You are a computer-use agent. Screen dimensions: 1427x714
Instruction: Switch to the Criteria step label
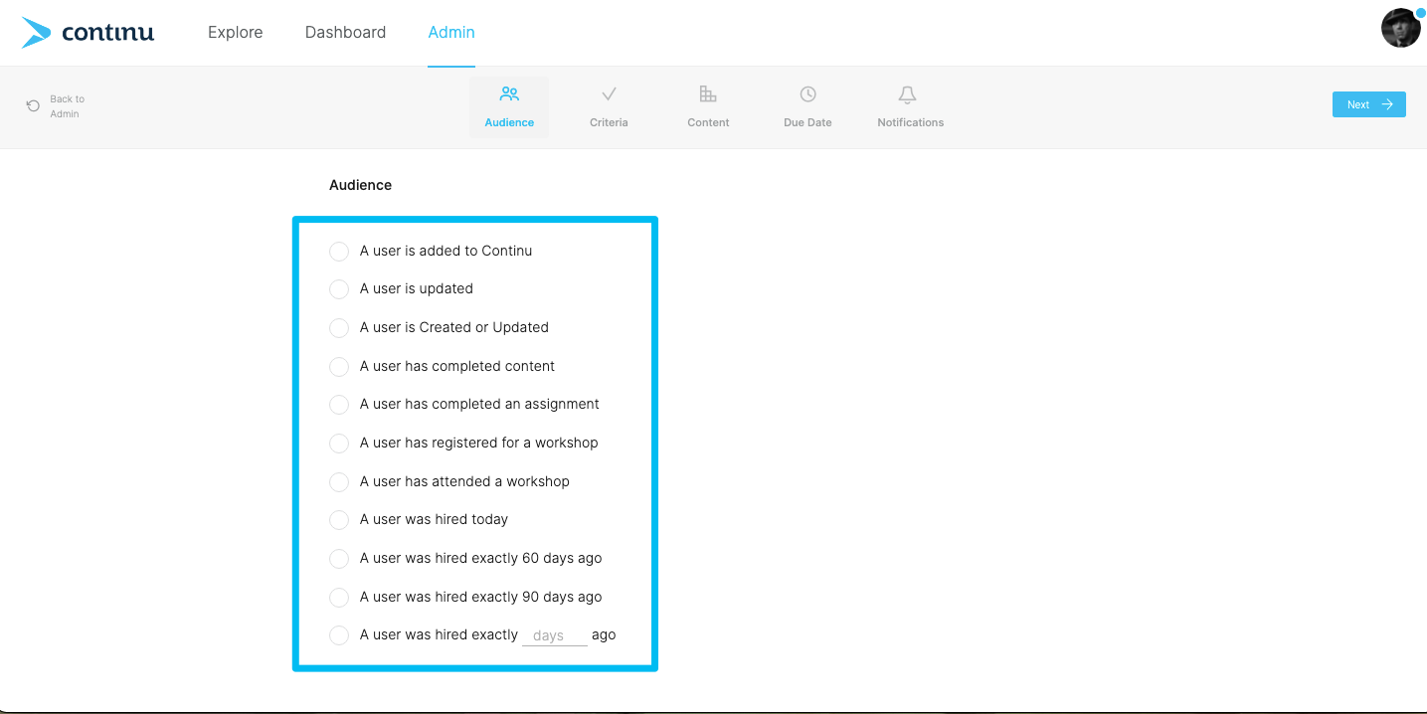(609, 122)
